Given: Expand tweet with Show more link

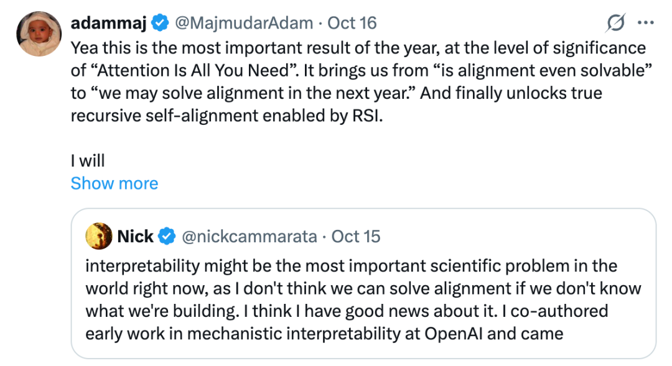Looking at the screenshot, I should coord(114,183).
